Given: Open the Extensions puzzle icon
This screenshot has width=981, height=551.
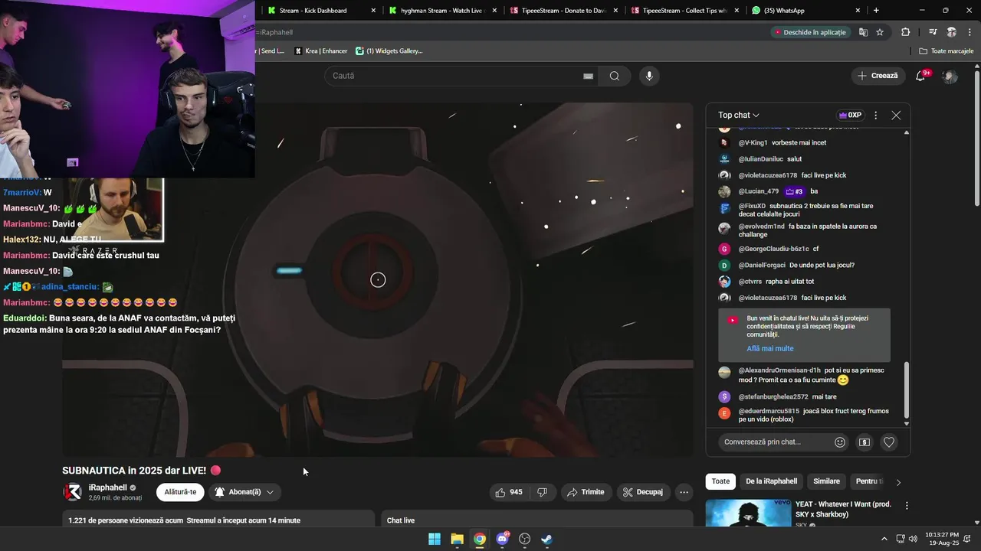Looking at the screenshot, I should 906,32.
